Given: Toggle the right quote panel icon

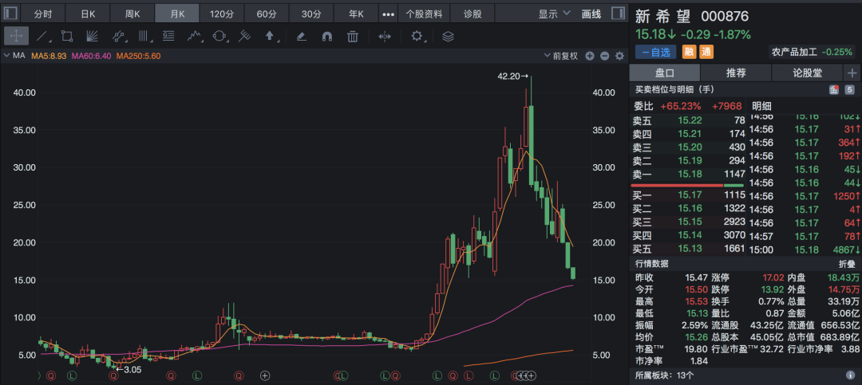Looking at the screenshot, I should (x=619, y=14).
